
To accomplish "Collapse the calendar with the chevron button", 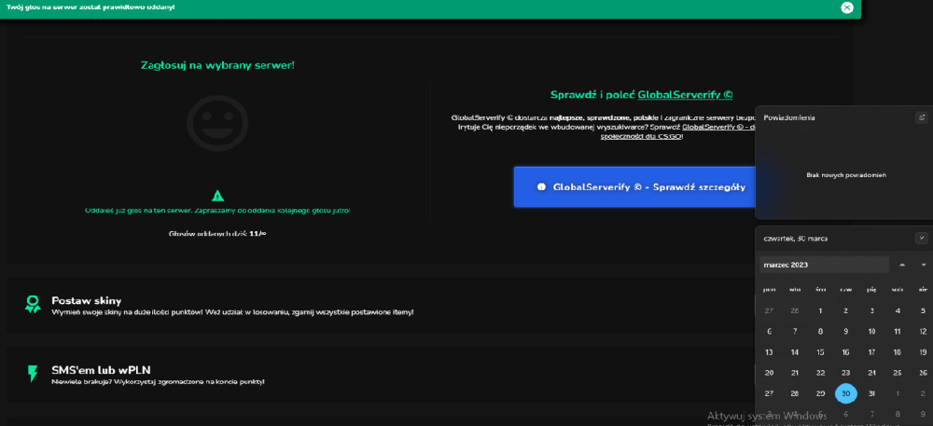I will 921,239.
